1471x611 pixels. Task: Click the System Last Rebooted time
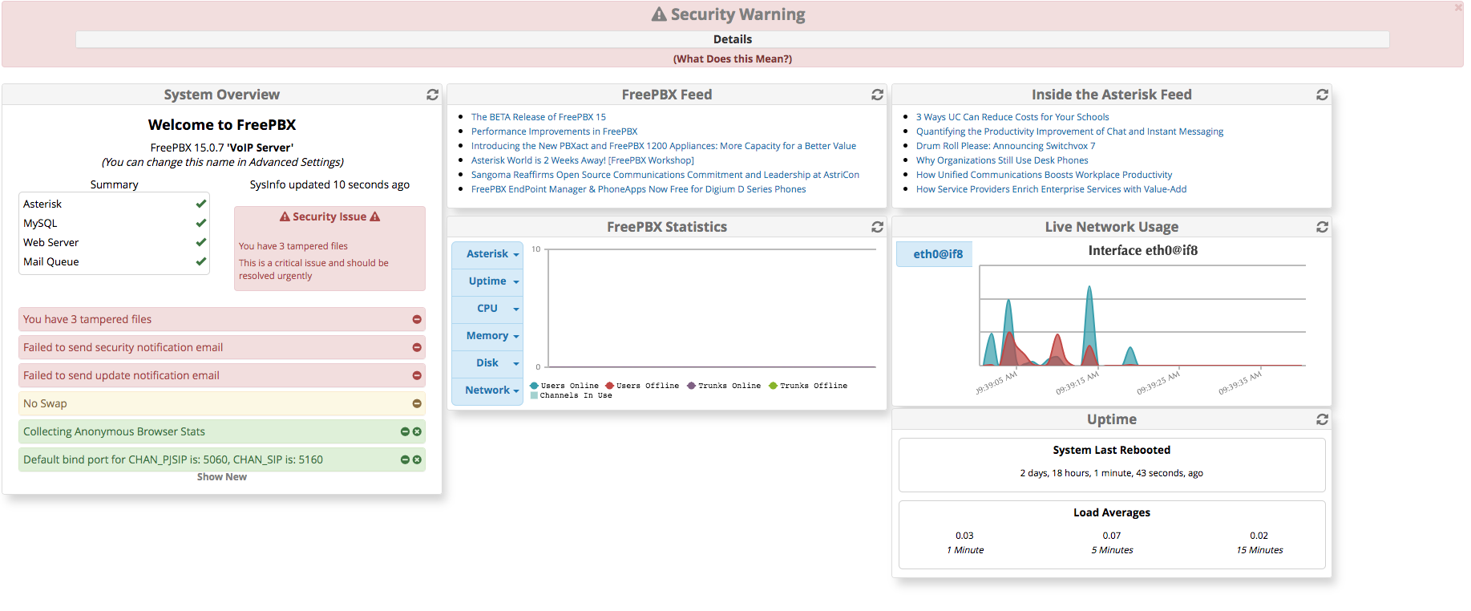1111,473
